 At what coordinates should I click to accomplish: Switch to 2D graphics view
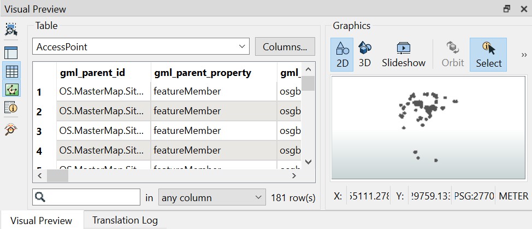[342, 54]
